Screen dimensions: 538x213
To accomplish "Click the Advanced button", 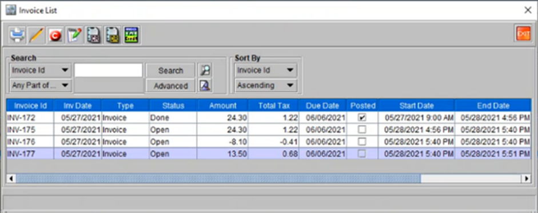I will pyautogui.click(x=170, y=86).
